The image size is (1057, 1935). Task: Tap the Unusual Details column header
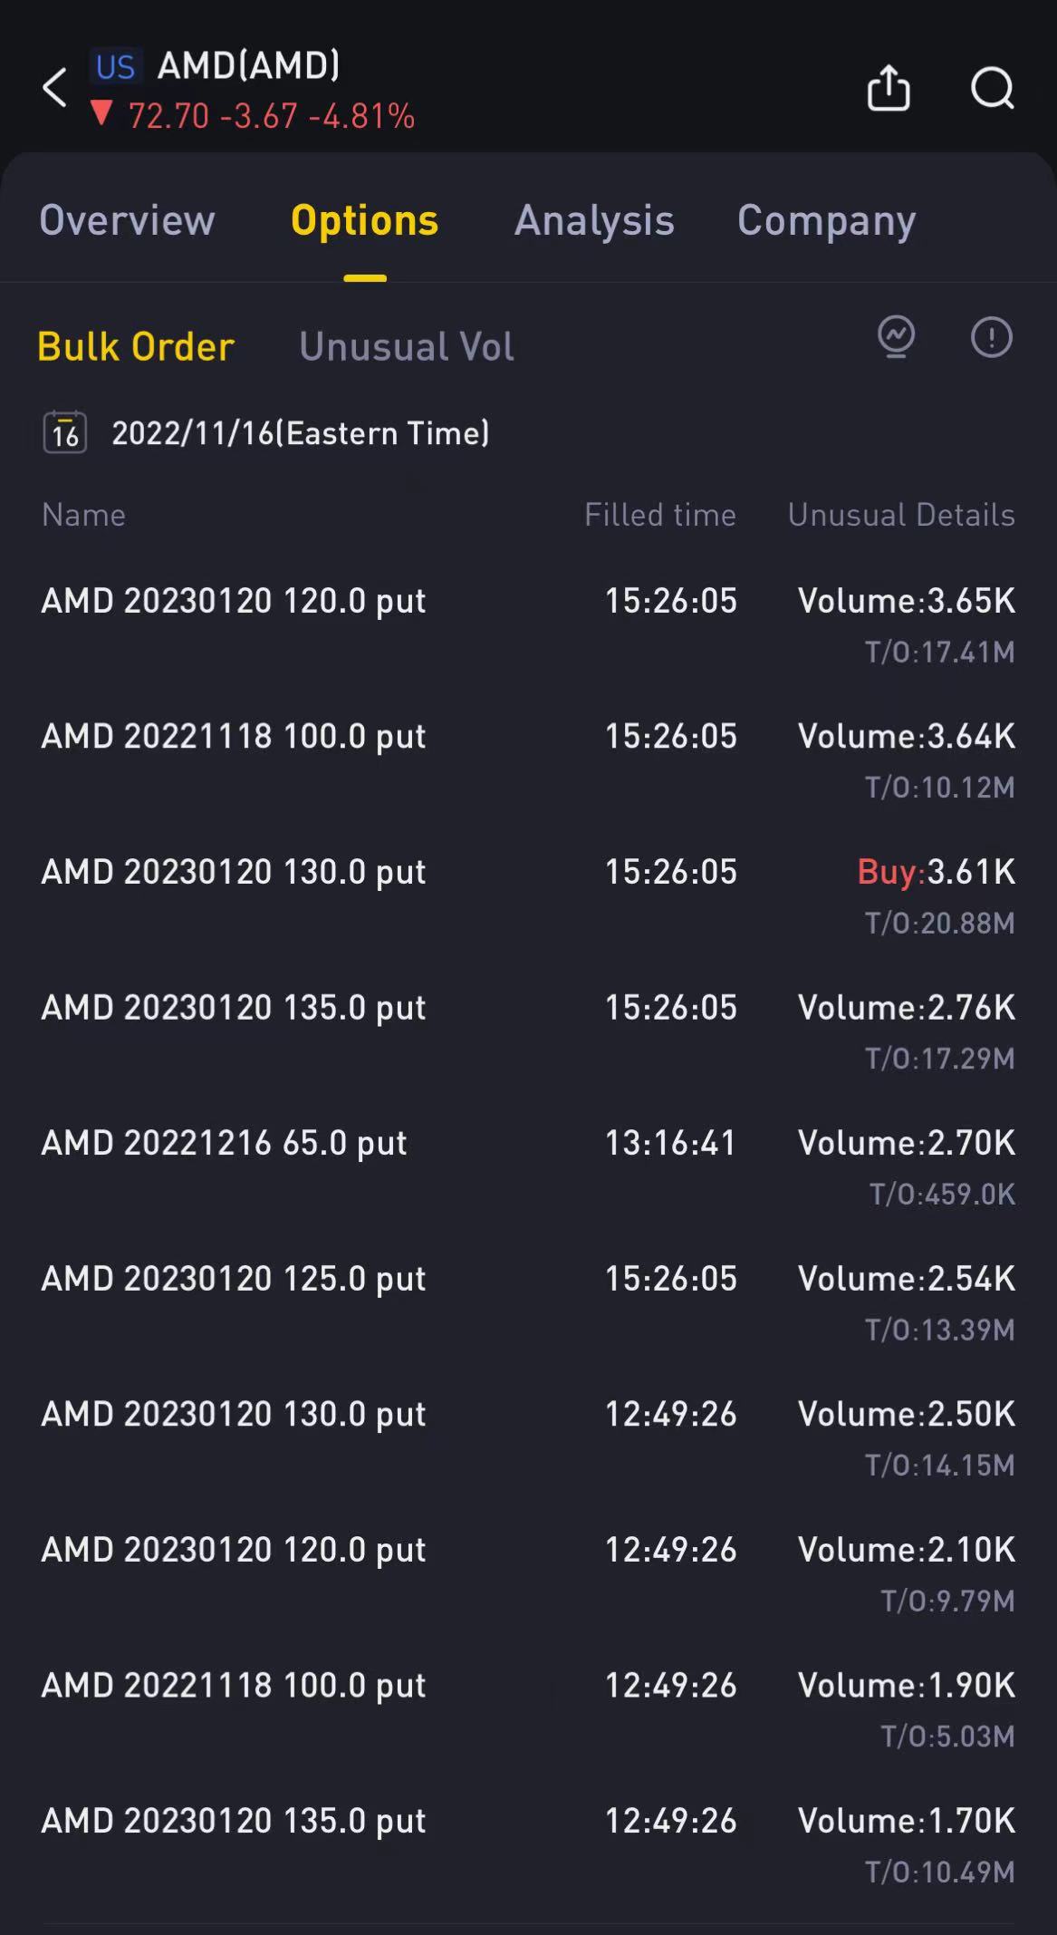click(x=900, y=515)
